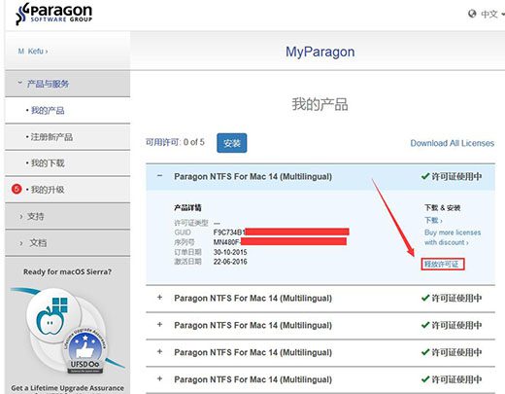505x394 pixels.
Task: Go to 我的下载 in the sidebar
Action: coord(68,163)
